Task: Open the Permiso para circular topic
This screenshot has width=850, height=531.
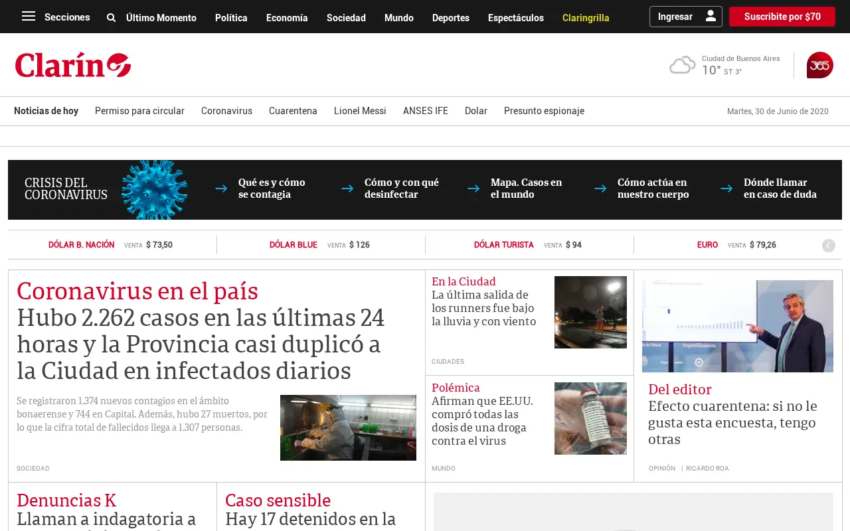Action: [139, 111]
